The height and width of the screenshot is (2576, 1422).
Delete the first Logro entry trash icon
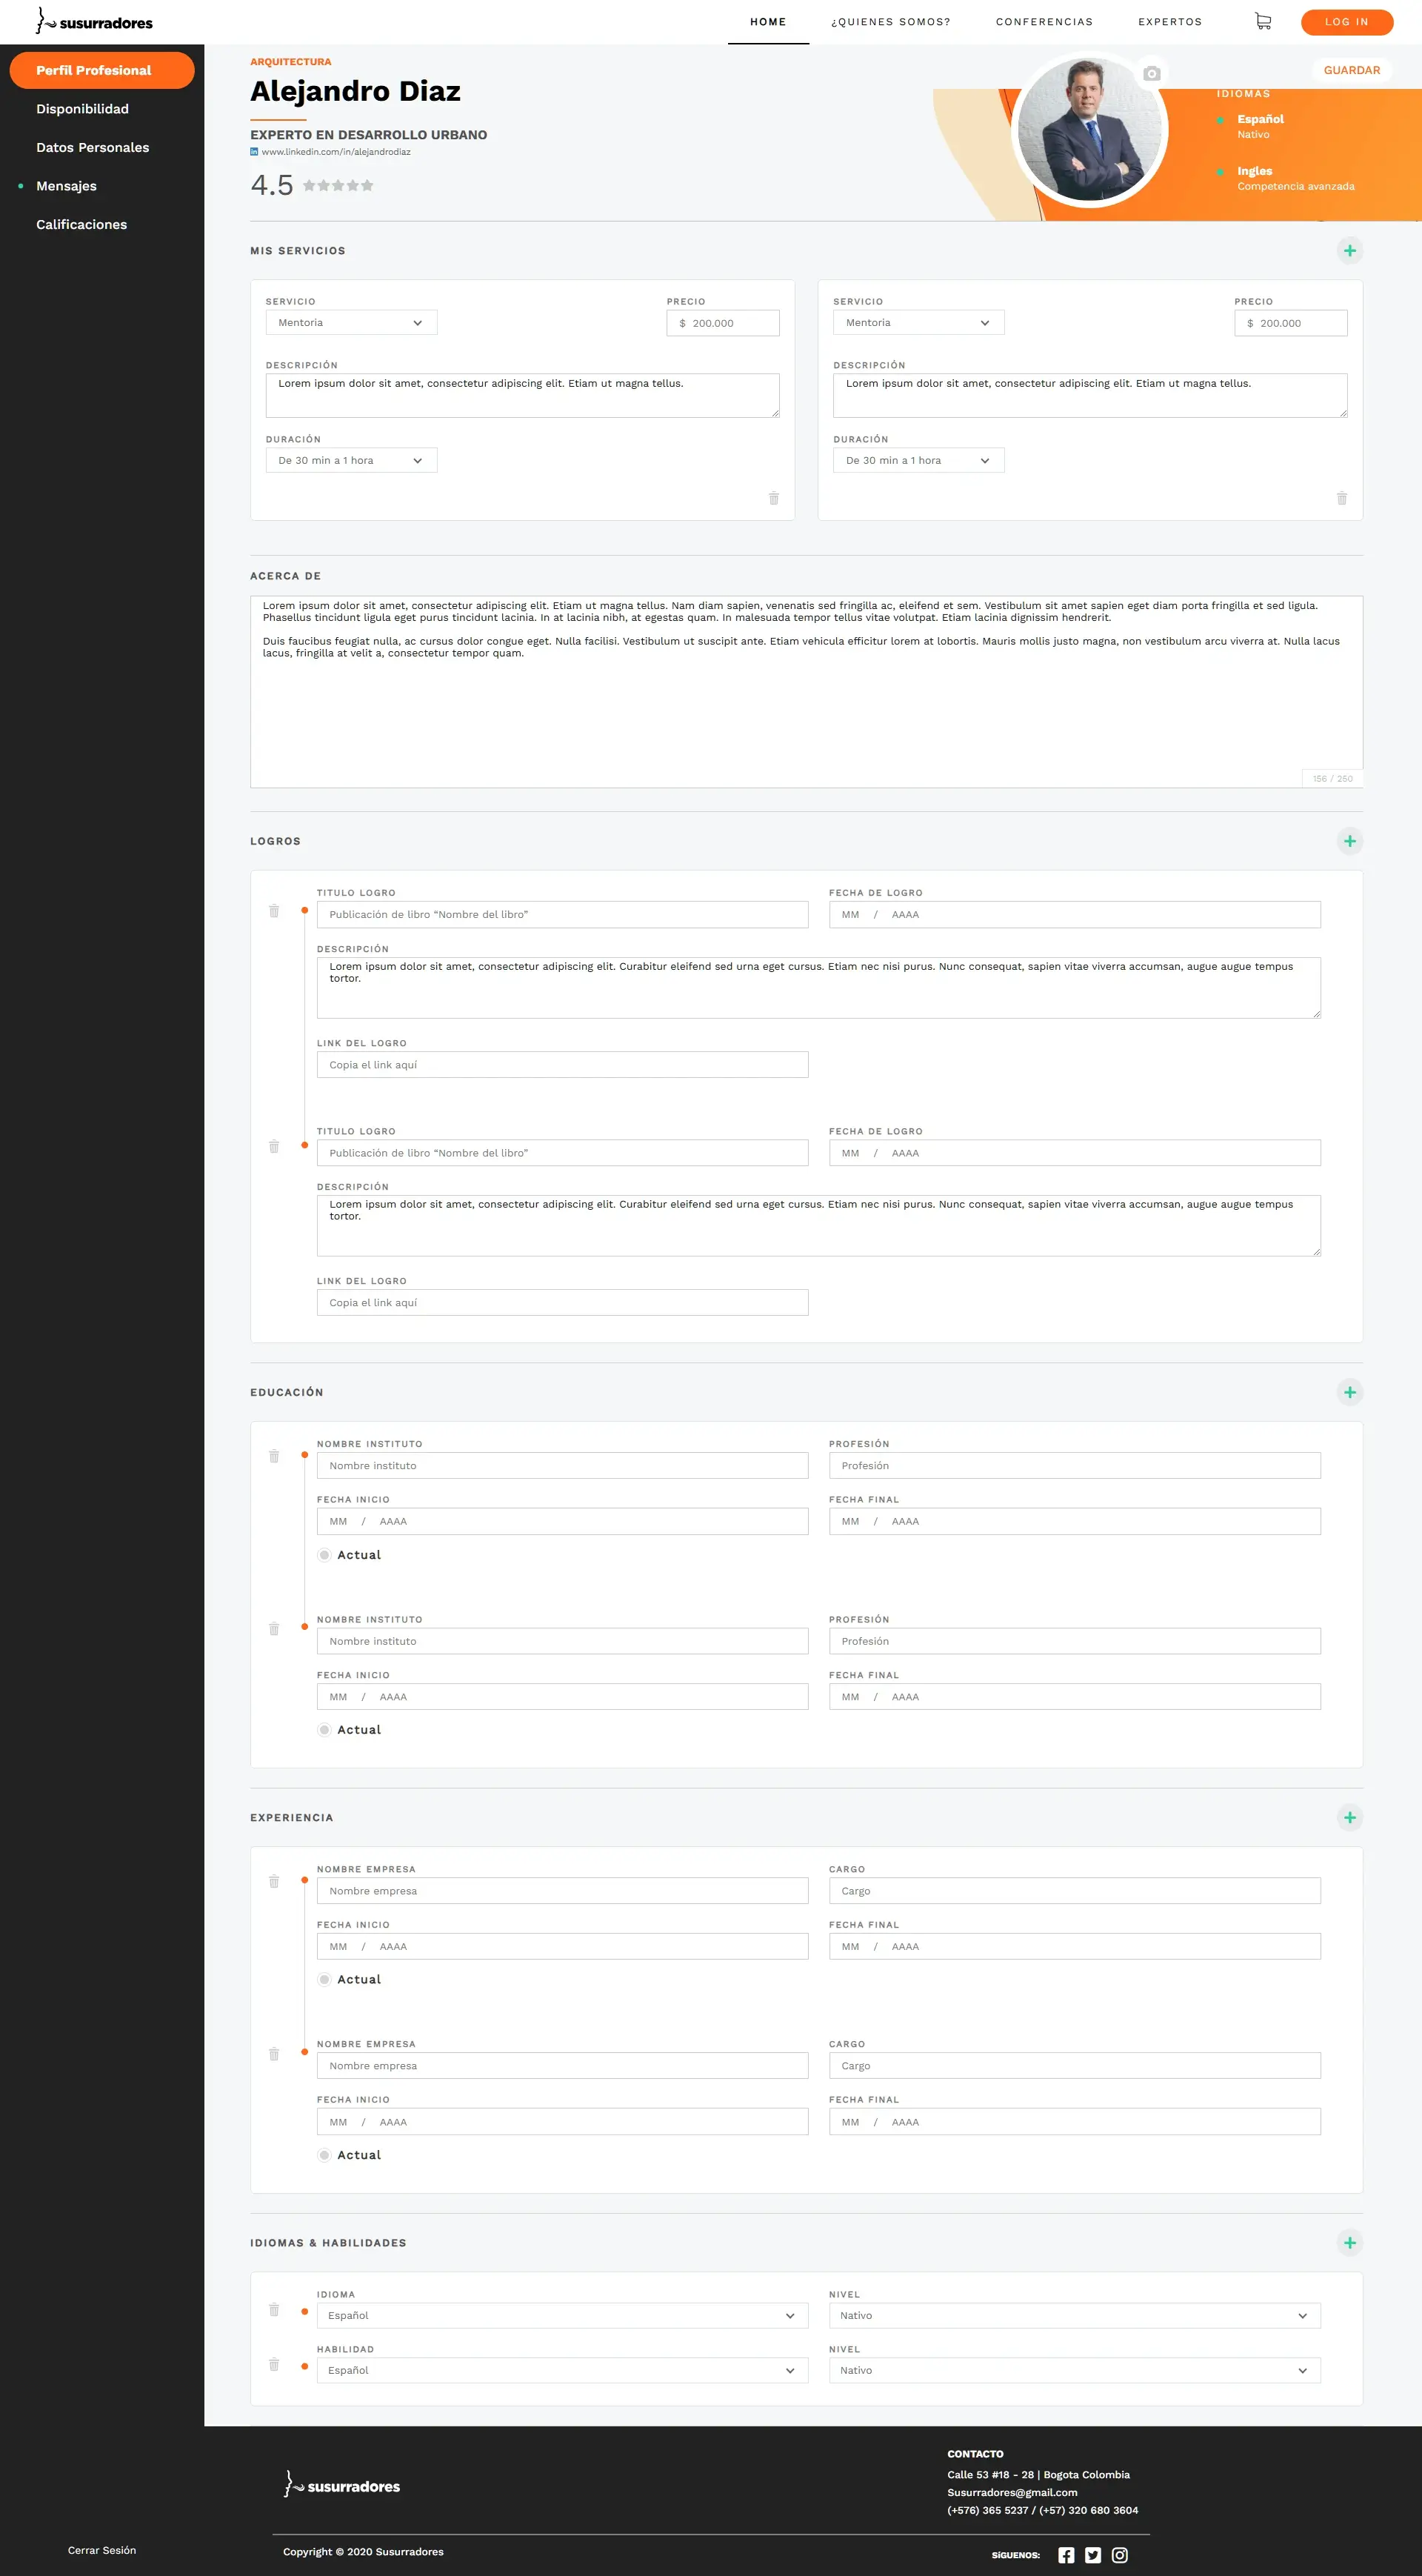(274, 911)
